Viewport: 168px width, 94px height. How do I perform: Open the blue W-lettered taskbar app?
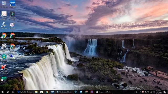tap(52, 92)
